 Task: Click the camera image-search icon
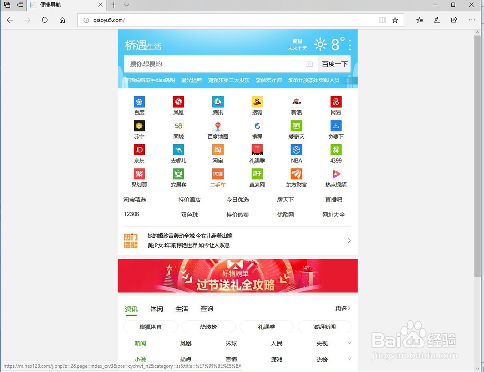click(309, 64)
